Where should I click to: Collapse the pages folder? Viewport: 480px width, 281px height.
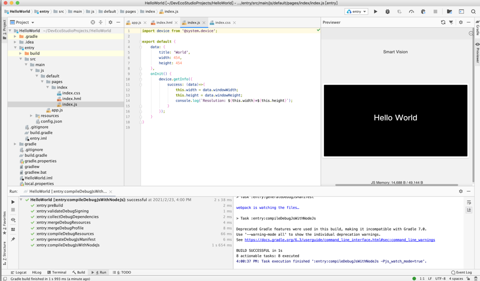coord(42,82)
